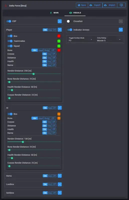Disable the Teammates switch under Player
Image resolution: width=129 pixels, height=200 pixels.
click(x=10, y=41)
